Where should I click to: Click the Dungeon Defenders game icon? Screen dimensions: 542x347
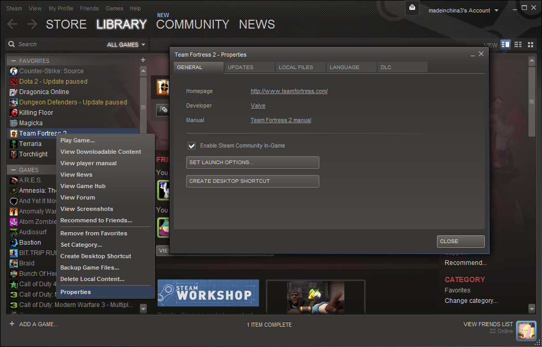14,102
